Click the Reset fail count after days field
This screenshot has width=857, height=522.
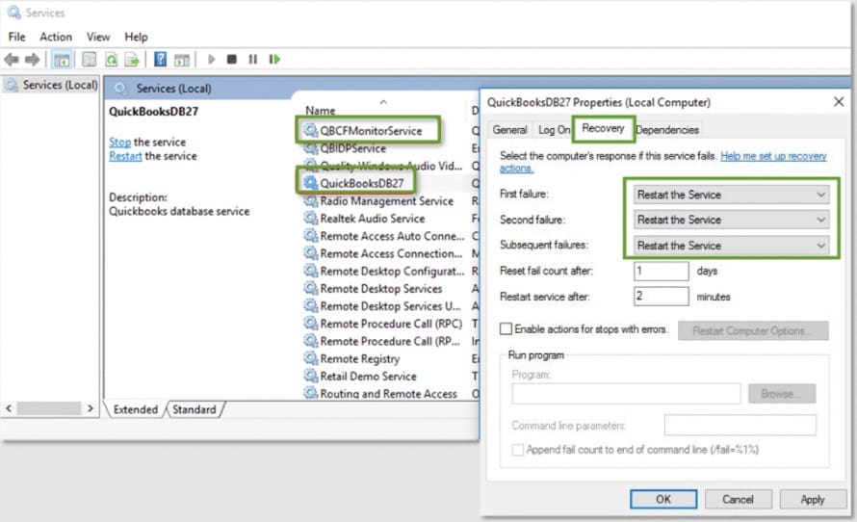point(662,271)
